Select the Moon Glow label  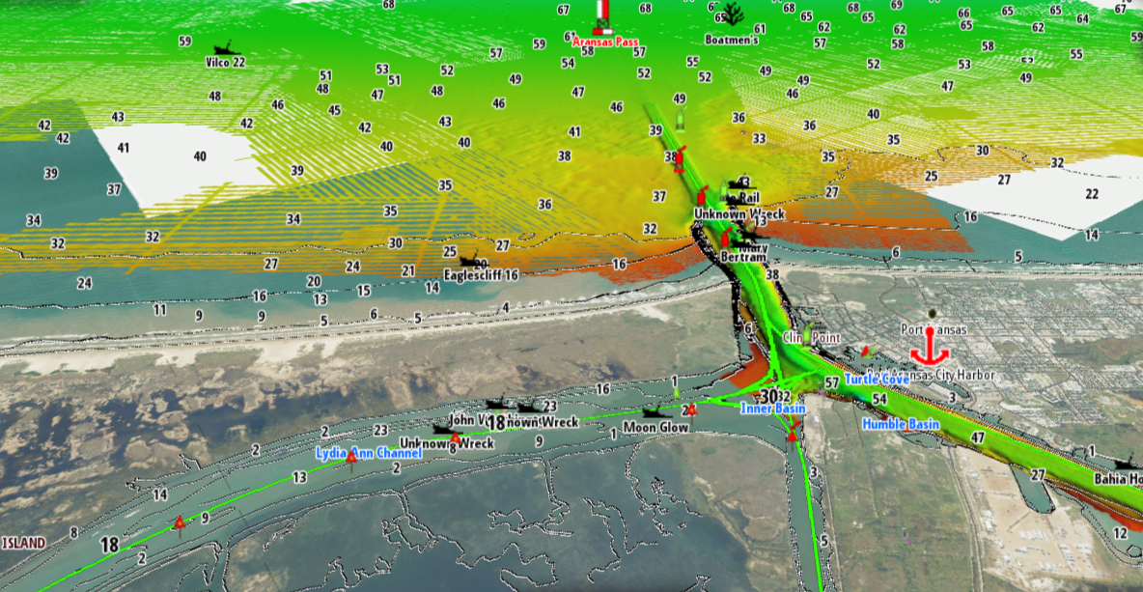[655, 427]
